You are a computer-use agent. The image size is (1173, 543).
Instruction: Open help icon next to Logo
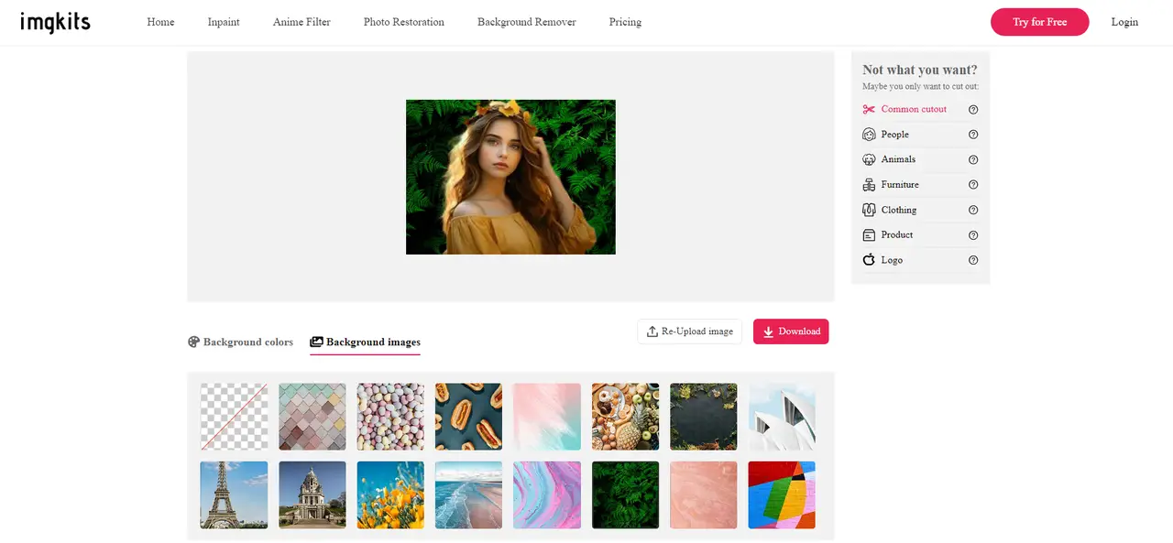point(973,260)
